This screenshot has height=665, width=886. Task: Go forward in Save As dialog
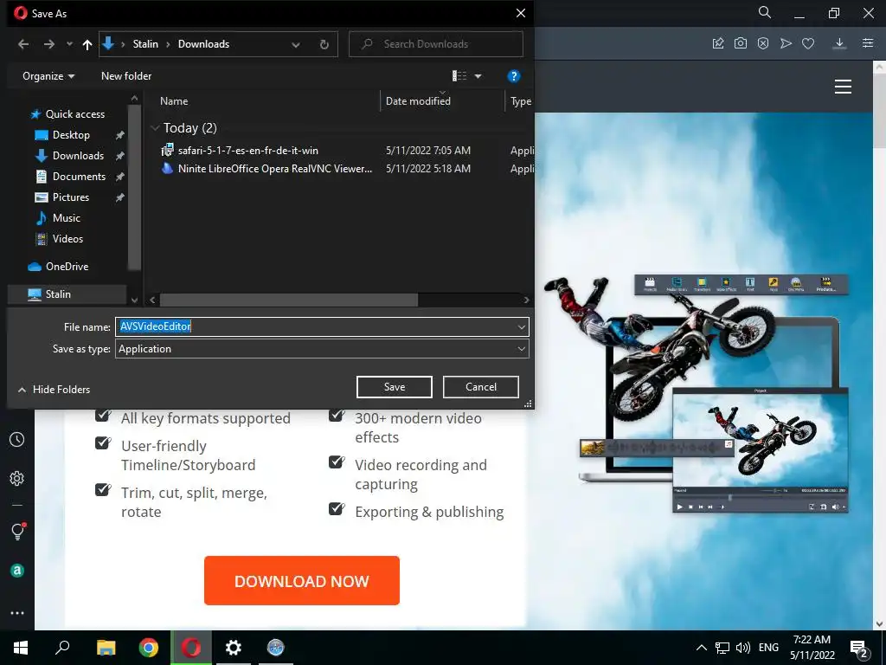(x=49, y=44)
